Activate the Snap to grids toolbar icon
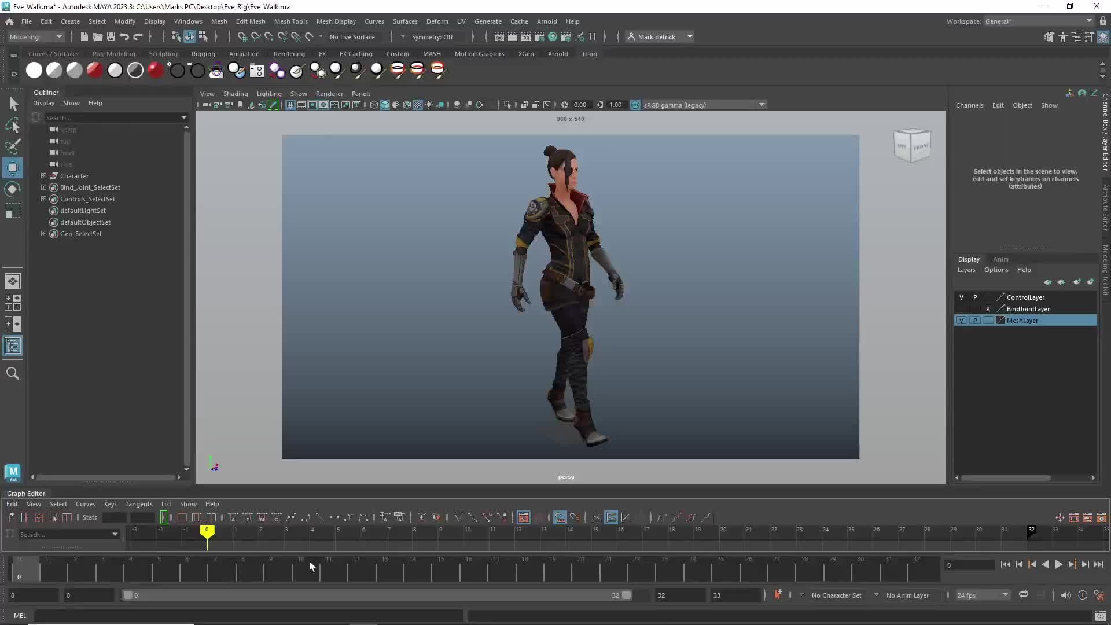Screen dimensions: 1111x625 tap(242, 36)
